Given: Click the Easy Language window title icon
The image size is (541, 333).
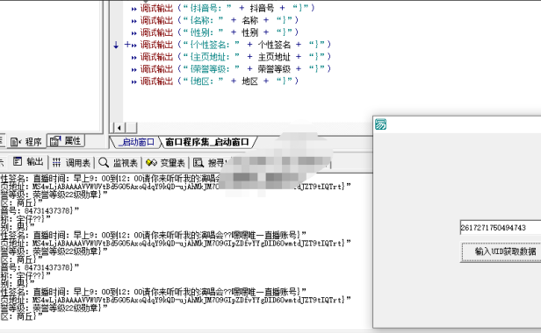Looking at the screenshot, I should click(x=380, y=124).
